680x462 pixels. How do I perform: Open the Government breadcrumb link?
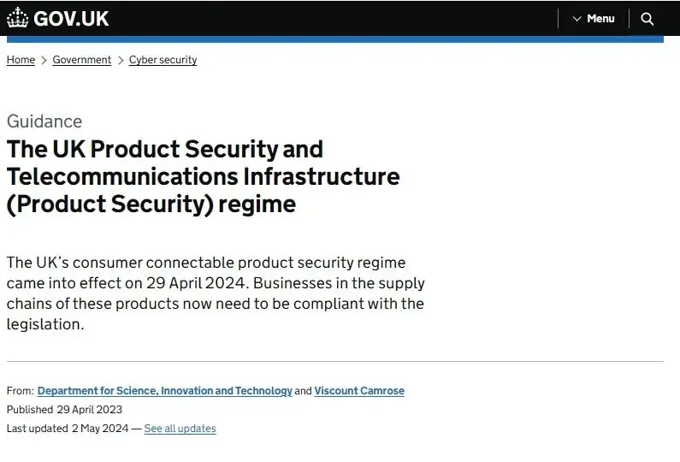(x=82, y=60)
